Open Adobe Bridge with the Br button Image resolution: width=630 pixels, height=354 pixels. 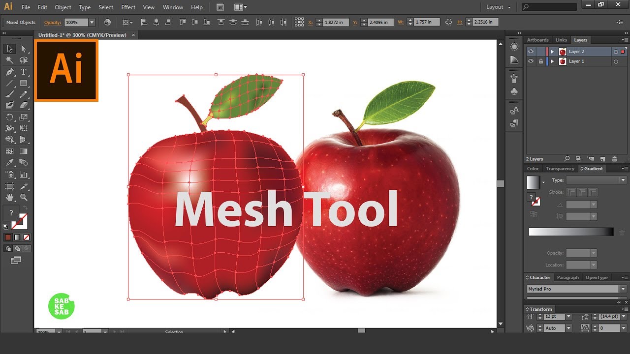click(220, 7)
